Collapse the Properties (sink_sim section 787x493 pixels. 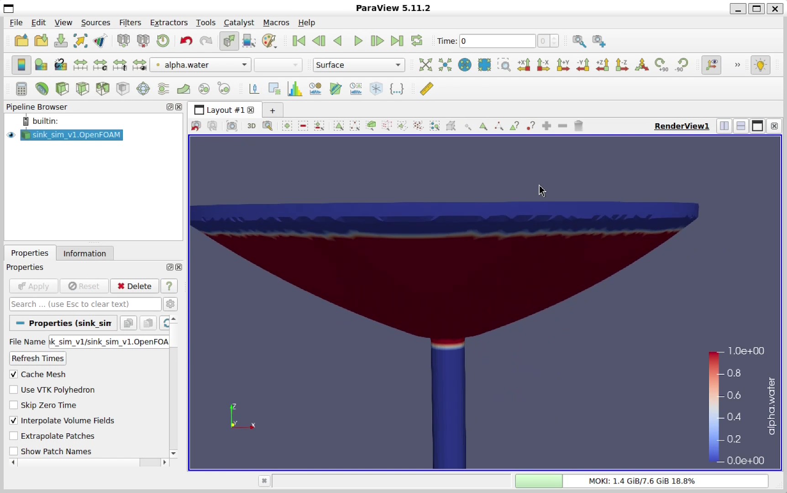(63, 323)
